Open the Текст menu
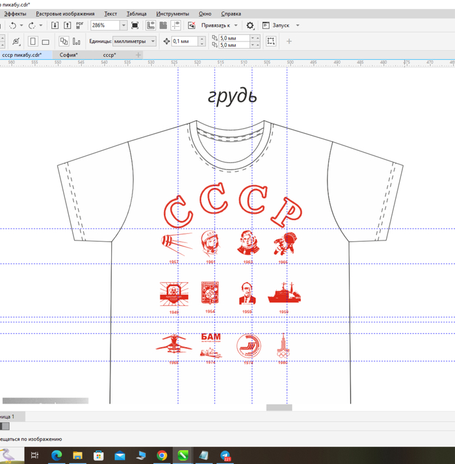Image resolution: width=455 pixels, height=464 pixels. (x=110, y=14)
